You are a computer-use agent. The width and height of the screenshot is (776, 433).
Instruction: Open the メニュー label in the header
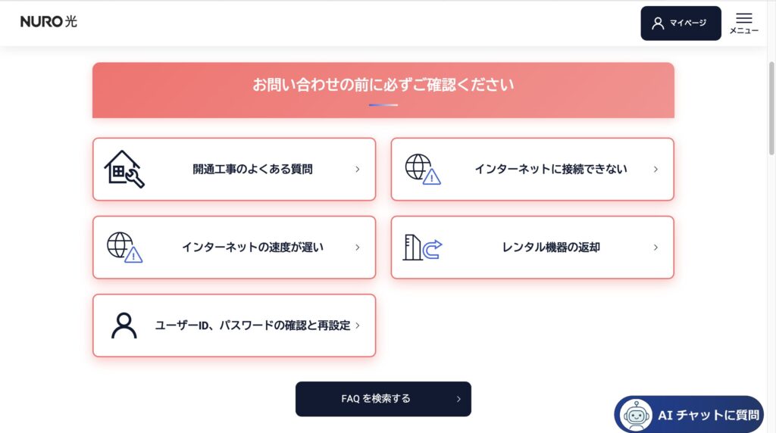tap(744, 31)
